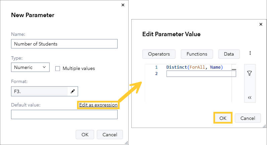
Task: Open the Type dropdown showing Numeric
Action: (30, 67)
